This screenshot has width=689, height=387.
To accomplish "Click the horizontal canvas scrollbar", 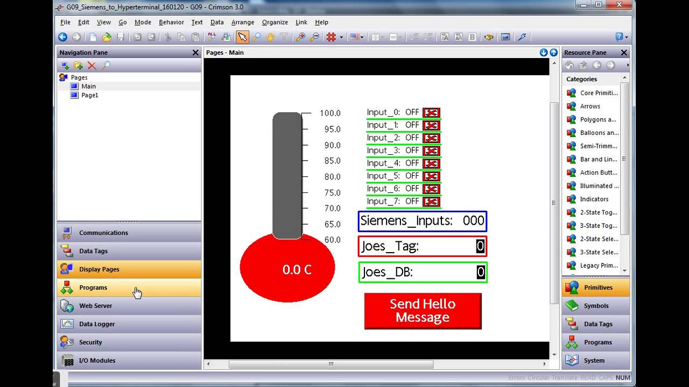I will (x=331, y=364).
